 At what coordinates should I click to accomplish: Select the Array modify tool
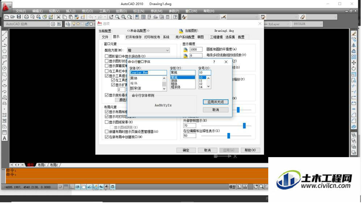pyautogui.click(x=354, y=57)
